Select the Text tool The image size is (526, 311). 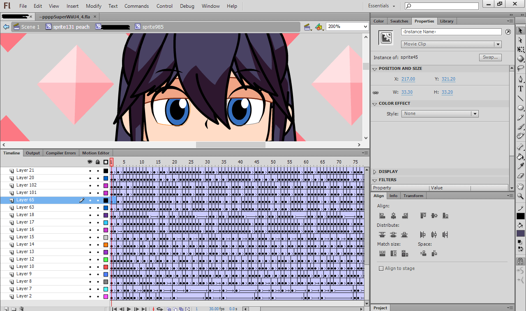(520, 88)
